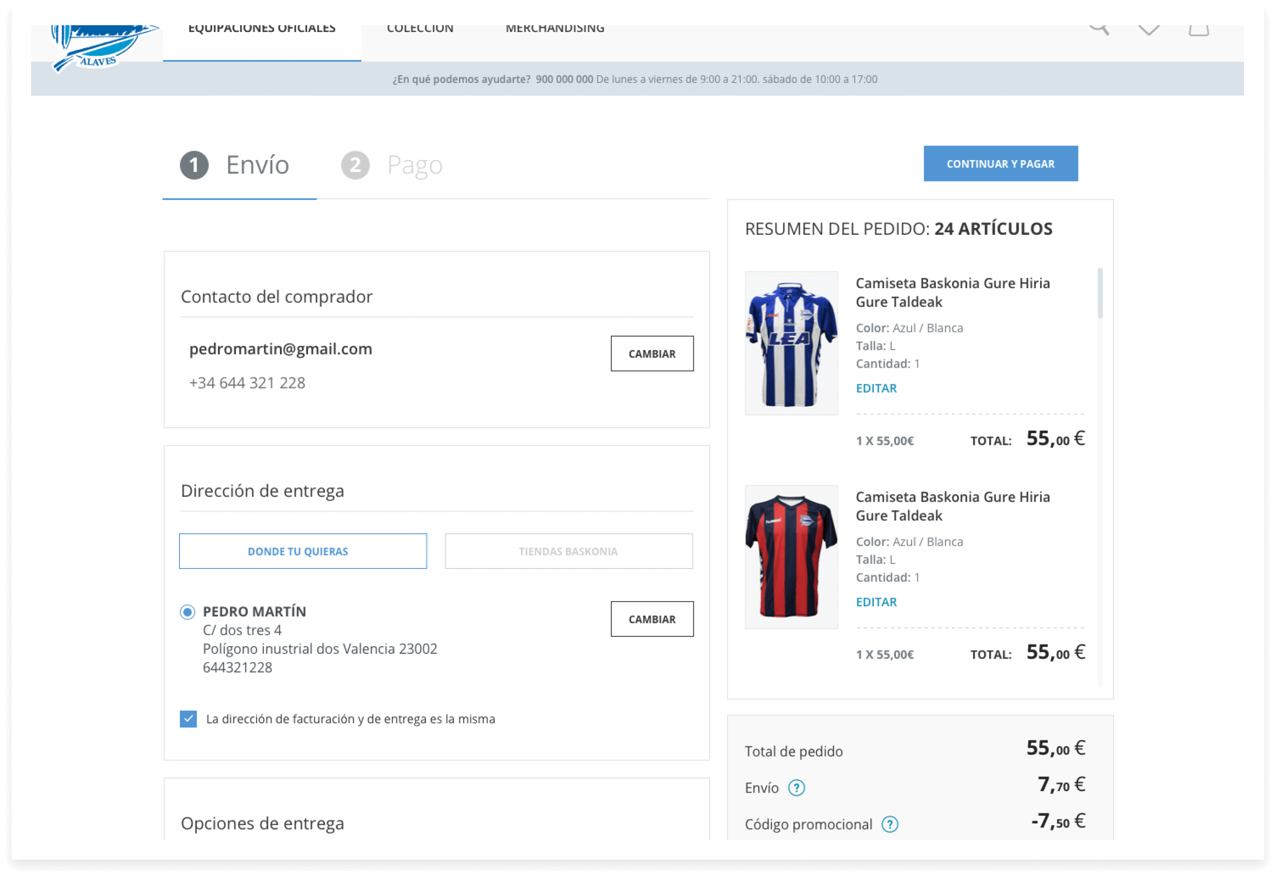Select phone number +34 644 321 228
Image resolution: width=1276 pixels, height=877 pixels.
pyautogui.click(x=247, y=382)
